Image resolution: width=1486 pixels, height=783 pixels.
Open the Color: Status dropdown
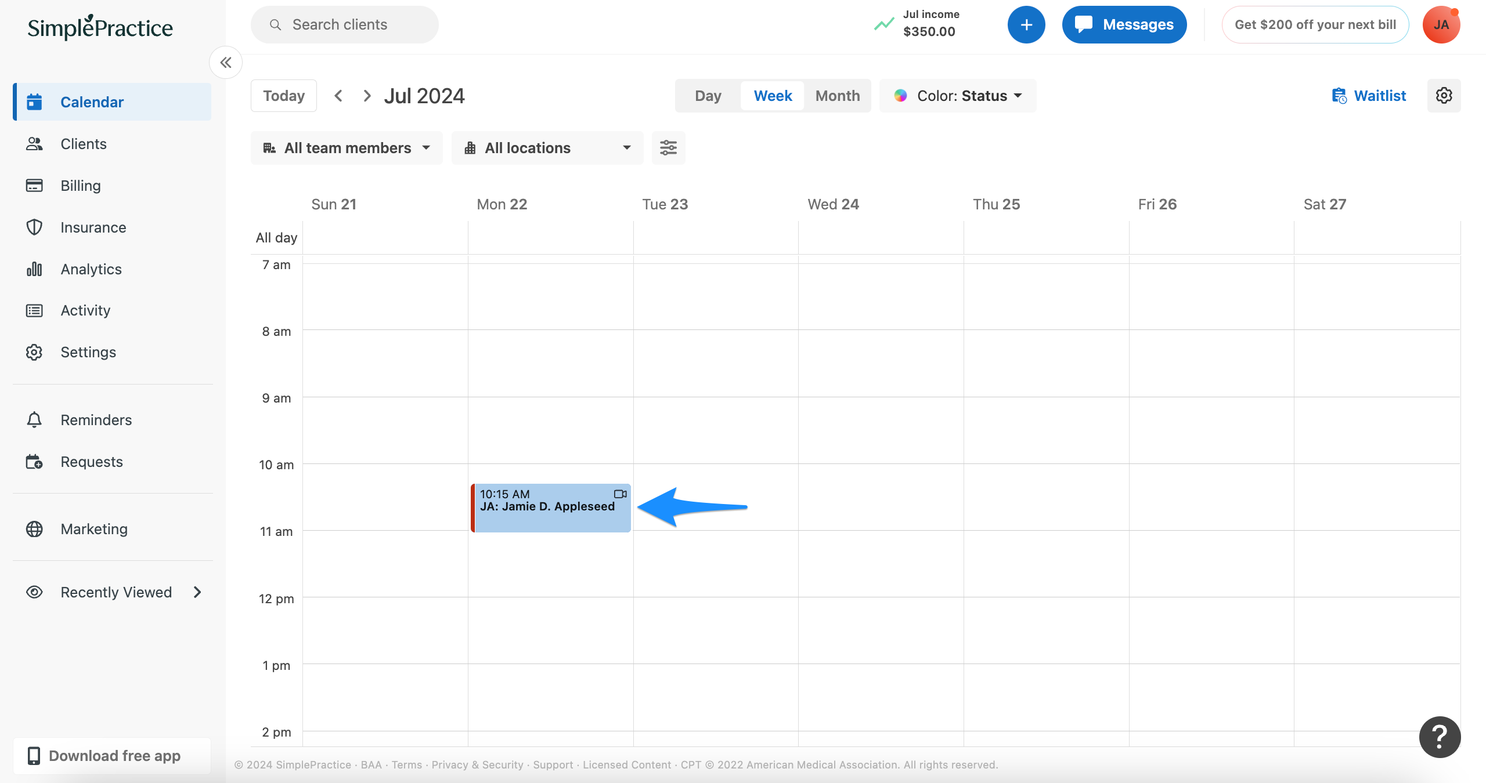point(958,96)
